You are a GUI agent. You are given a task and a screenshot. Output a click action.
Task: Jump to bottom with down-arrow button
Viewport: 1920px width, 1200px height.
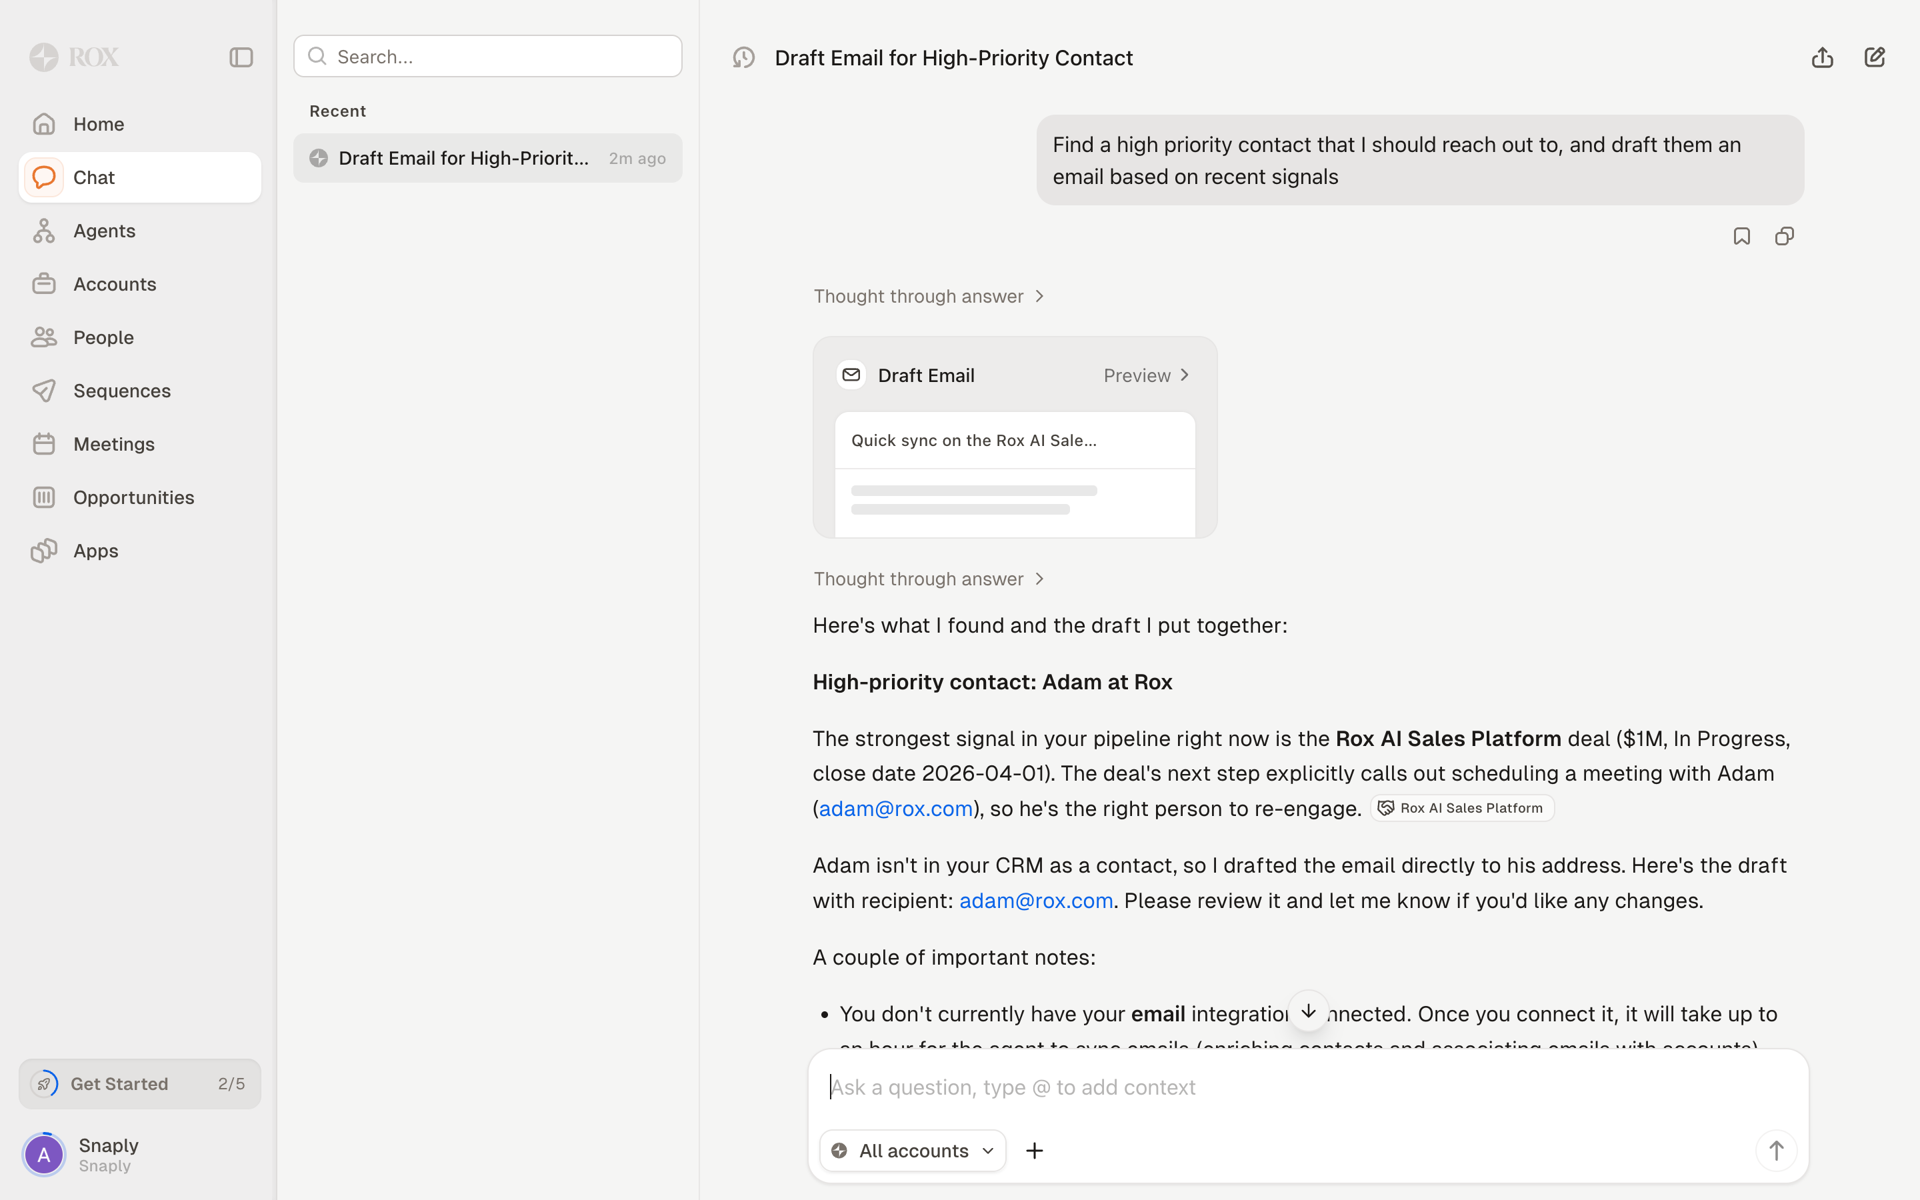coord(1308,1011)
